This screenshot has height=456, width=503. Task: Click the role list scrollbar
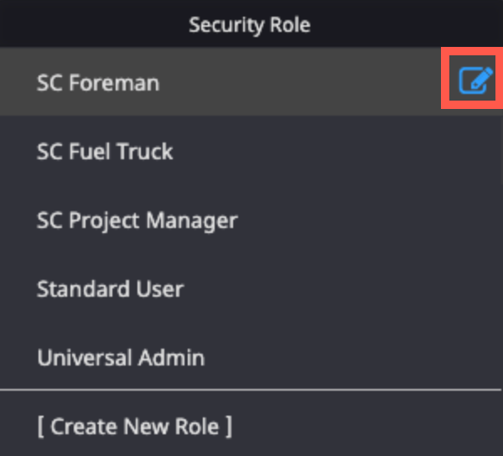(501, 149)
